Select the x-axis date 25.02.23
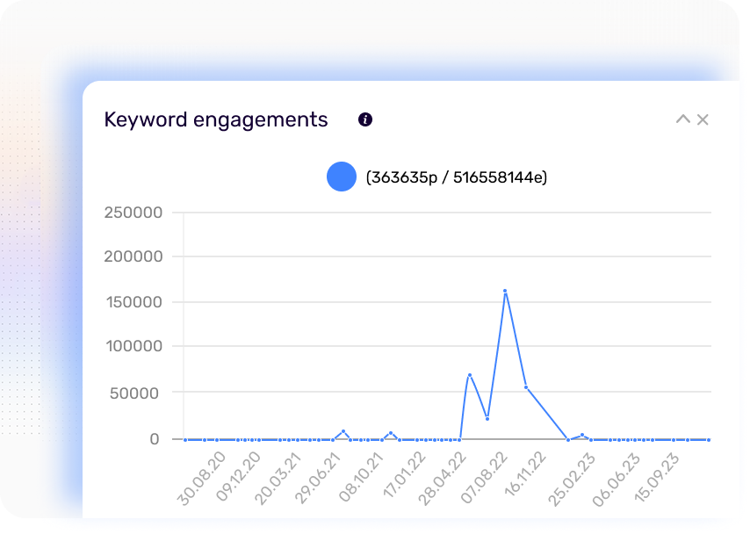The height and width of the screenshot is (534, 750). (x=572, y=480)
